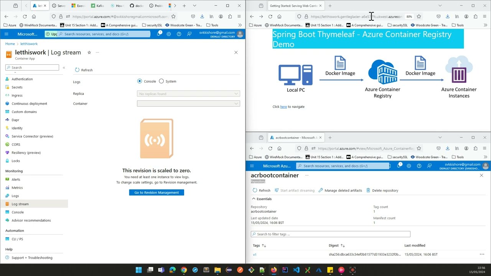The width and height of the screenshot is (491, 276).
Task: Open the v1 row more options ellipsis
Action: click(482, 255)
